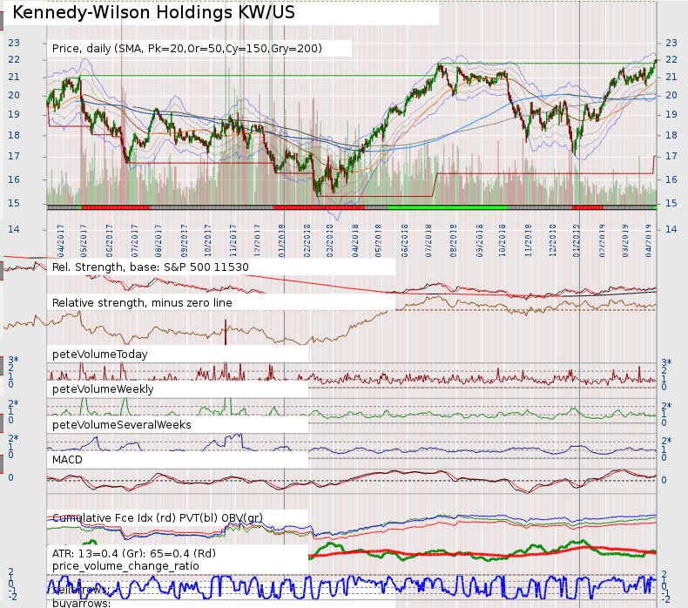The image size is (688, 608).
Task: Click the sellarrows: label
Action: coord(81,590)
